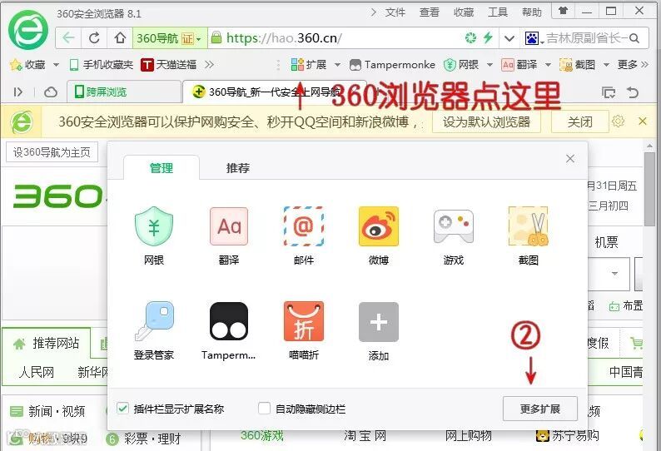Click Tampermonkey in the plugin toolbar

pos(392,65)
